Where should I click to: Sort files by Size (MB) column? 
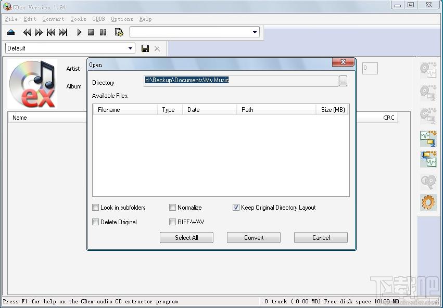click(x=333, y=110)
